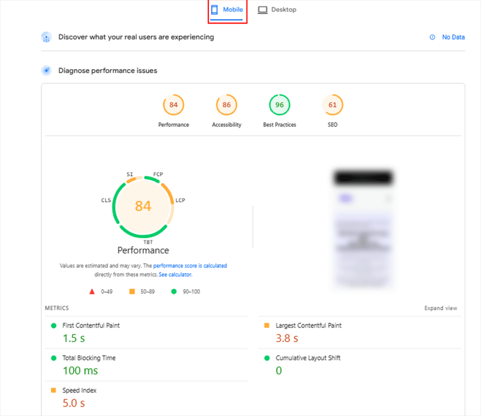Viewport: 481px width, 416px height.
Task: Click the CLS segment label on dial
Action: pos(106,200)
